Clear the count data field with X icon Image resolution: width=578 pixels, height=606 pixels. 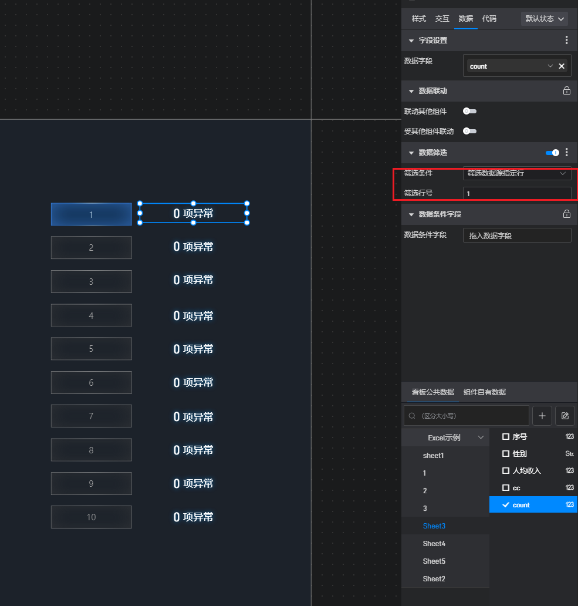(562, 66)
